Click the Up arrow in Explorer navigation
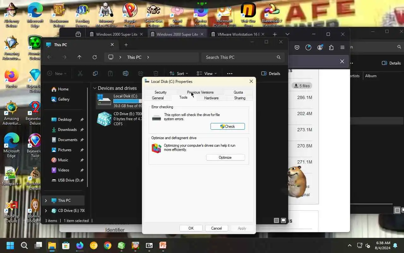This screenshot has width=404, height=253. coord(79,57)
